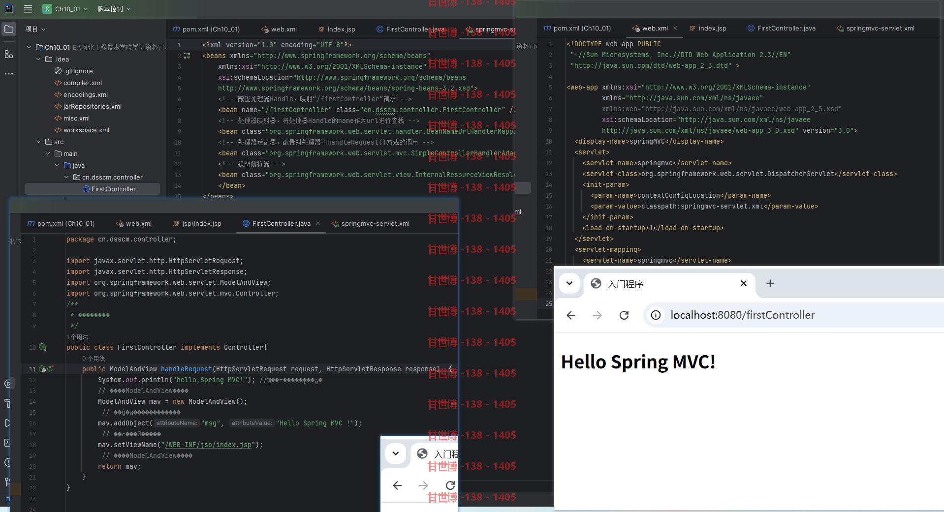This screenshot has height=512, width=944.
Task: Click the Hello Spring MVC! heading text
Action: 638,362
